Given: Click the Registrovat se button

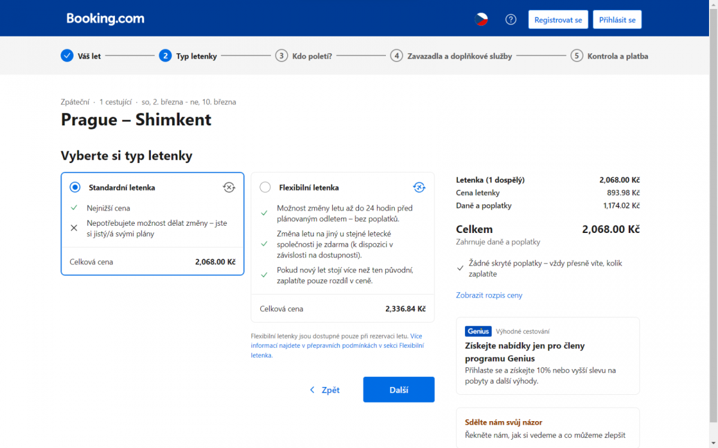Looking at the screenshot, I should [558, 20].
